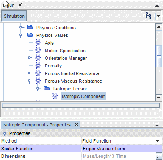Click the Physics Conditions folder icon
The width and height of the screenshot is (163, 160).
30,27
